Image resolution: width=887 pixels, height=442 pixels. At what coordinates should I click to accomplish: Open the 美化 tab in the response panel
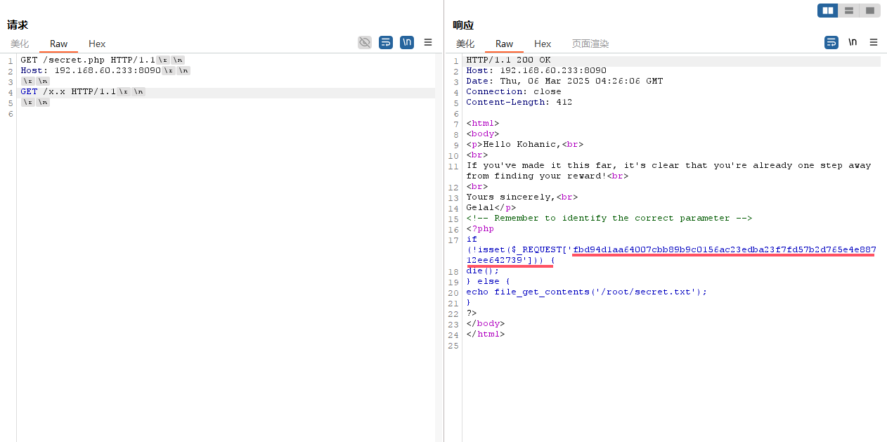465,44
